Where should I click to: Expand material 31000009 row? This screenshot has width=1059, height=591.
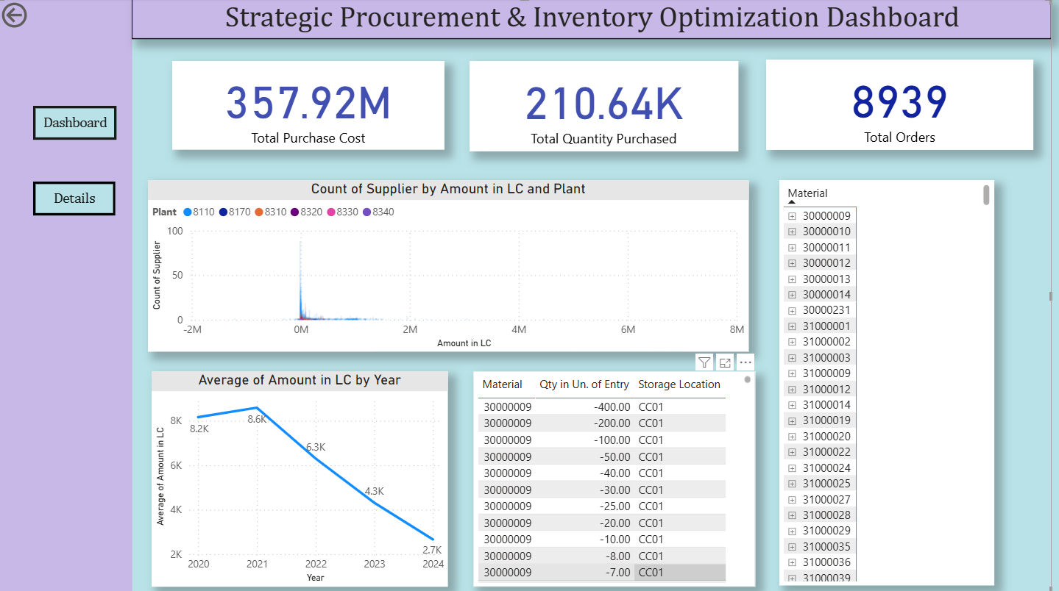point(793,373)
